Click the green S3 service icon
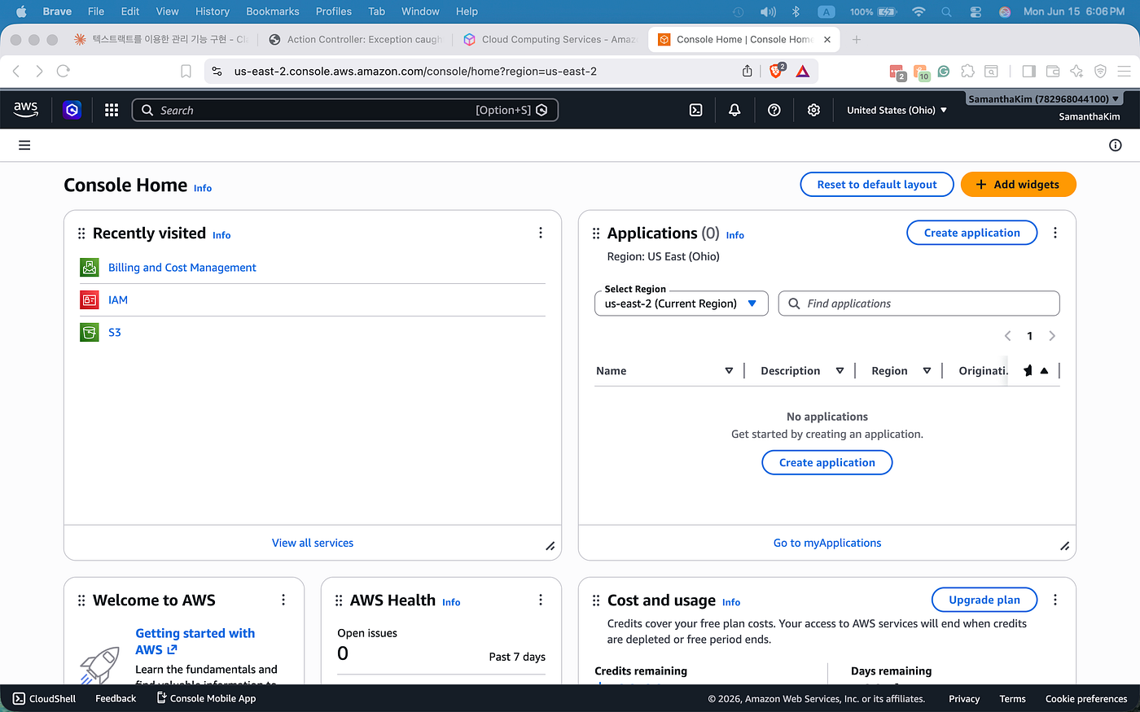The image size is (1140, 712). 90,332
